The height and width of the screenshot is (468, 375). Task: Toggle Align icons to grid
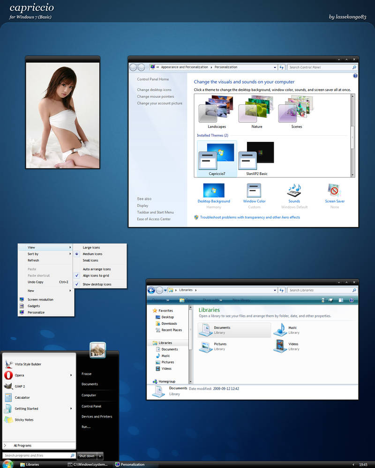point(96,276)
